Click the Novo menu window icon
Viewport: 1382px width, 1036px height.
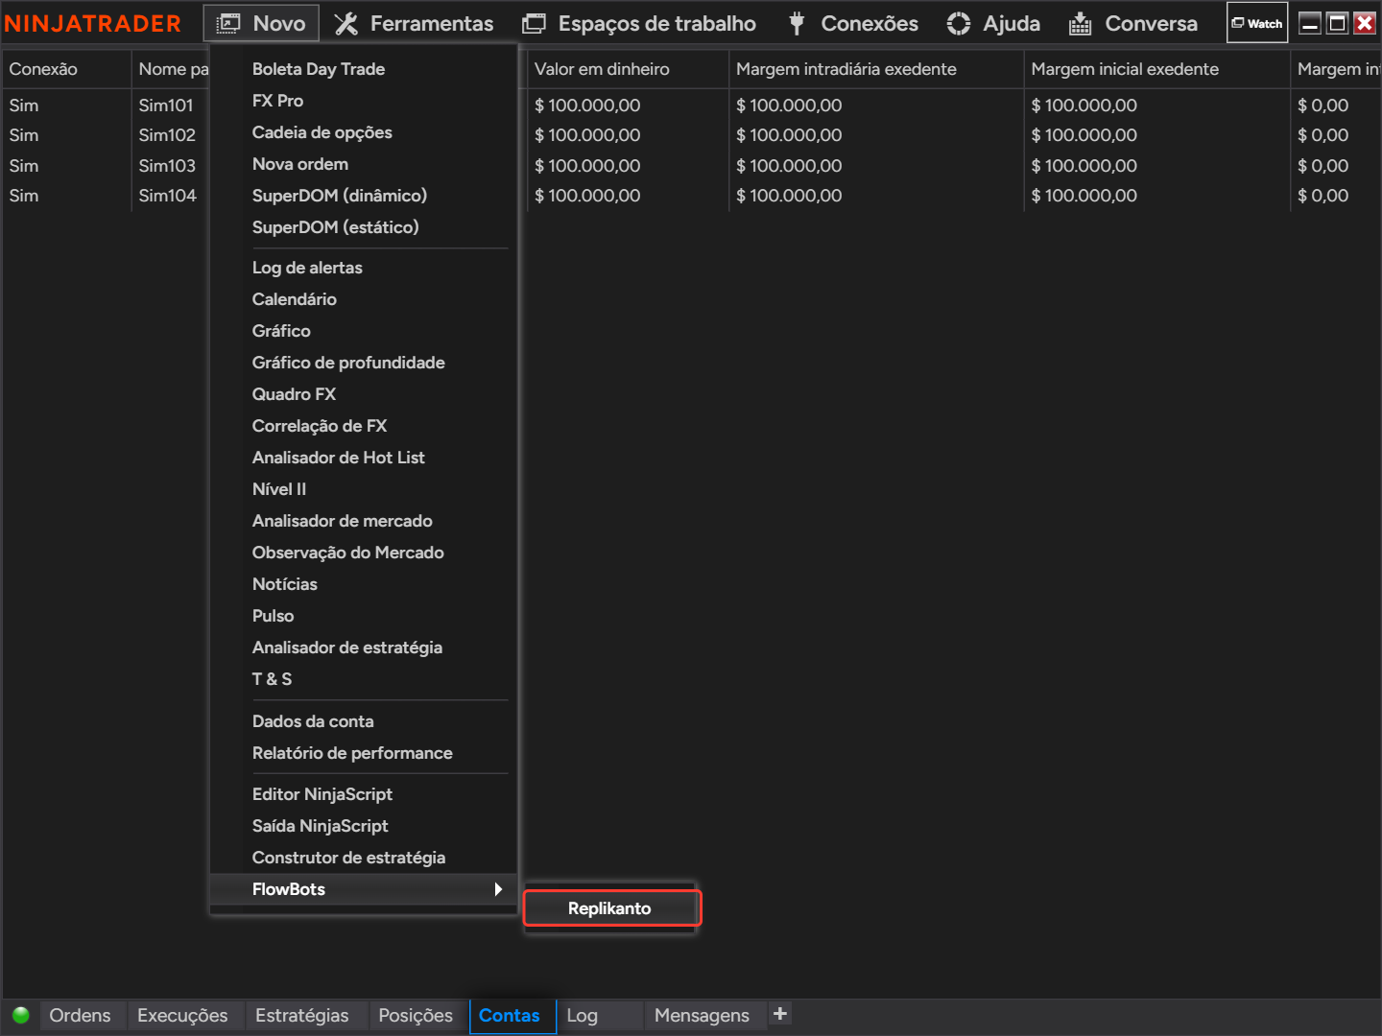(228, 24)
